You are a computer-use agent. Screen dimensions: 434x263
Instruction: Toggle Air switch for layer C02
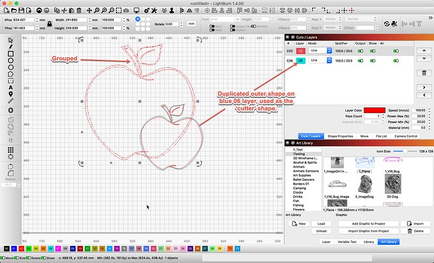396,51
